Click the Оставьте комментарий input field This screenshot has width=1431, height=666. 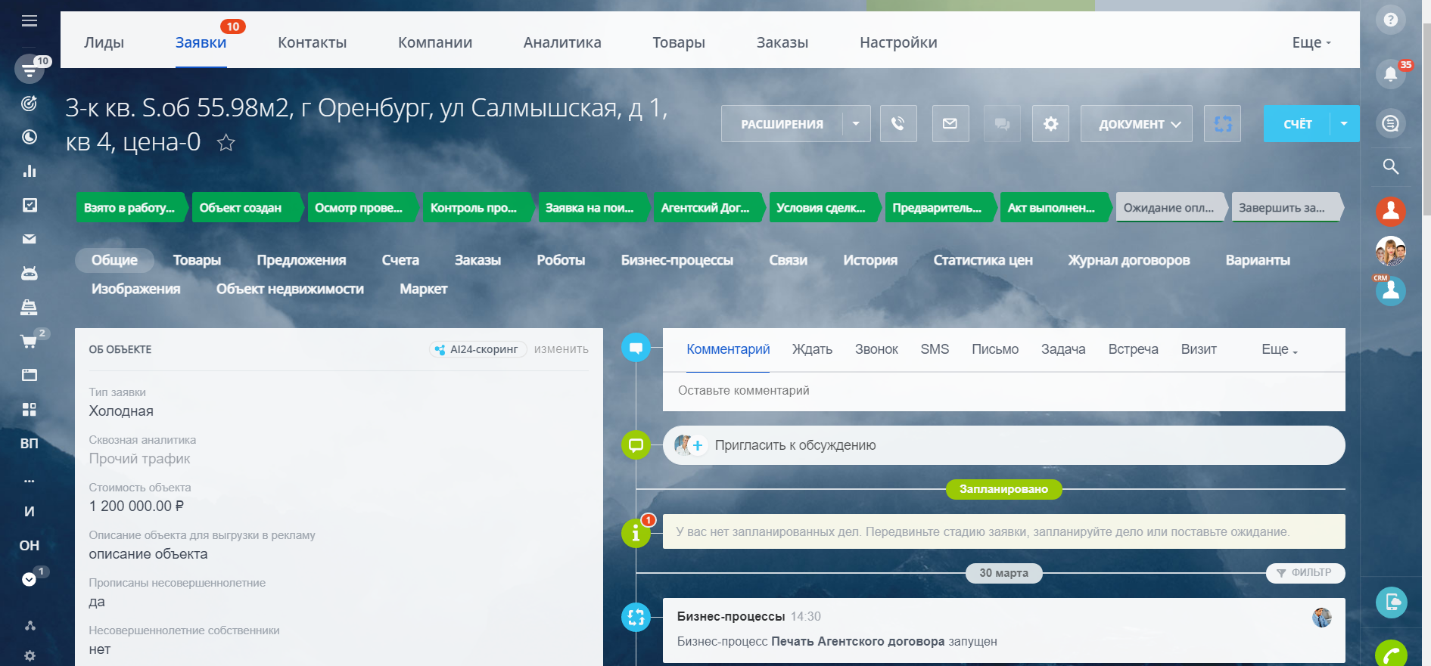[1003, 391]
